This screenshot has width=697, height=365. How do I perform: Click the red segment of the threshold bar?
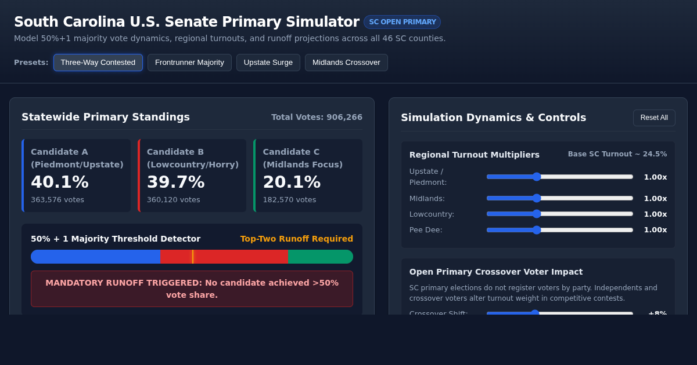coord(224,257)
